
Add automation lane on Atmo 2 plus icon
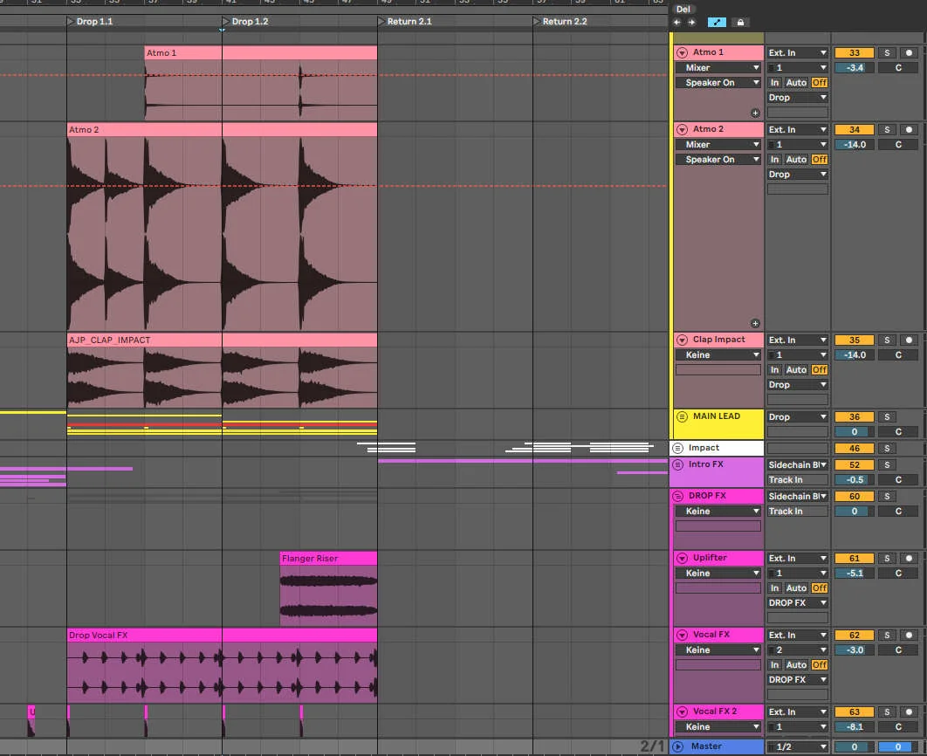coord(755,323)
